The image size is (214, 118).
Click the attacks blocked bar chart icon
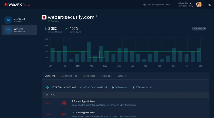coord(46,28)
